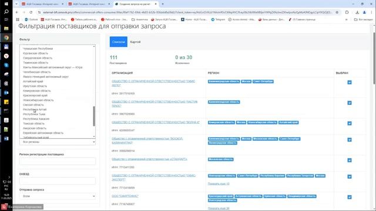Open the 'Аналитика' bookmarks folder

tap(140, 19)
